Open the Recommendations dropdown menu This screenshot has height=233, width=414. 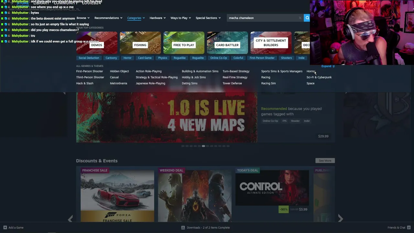click(108, 18)
